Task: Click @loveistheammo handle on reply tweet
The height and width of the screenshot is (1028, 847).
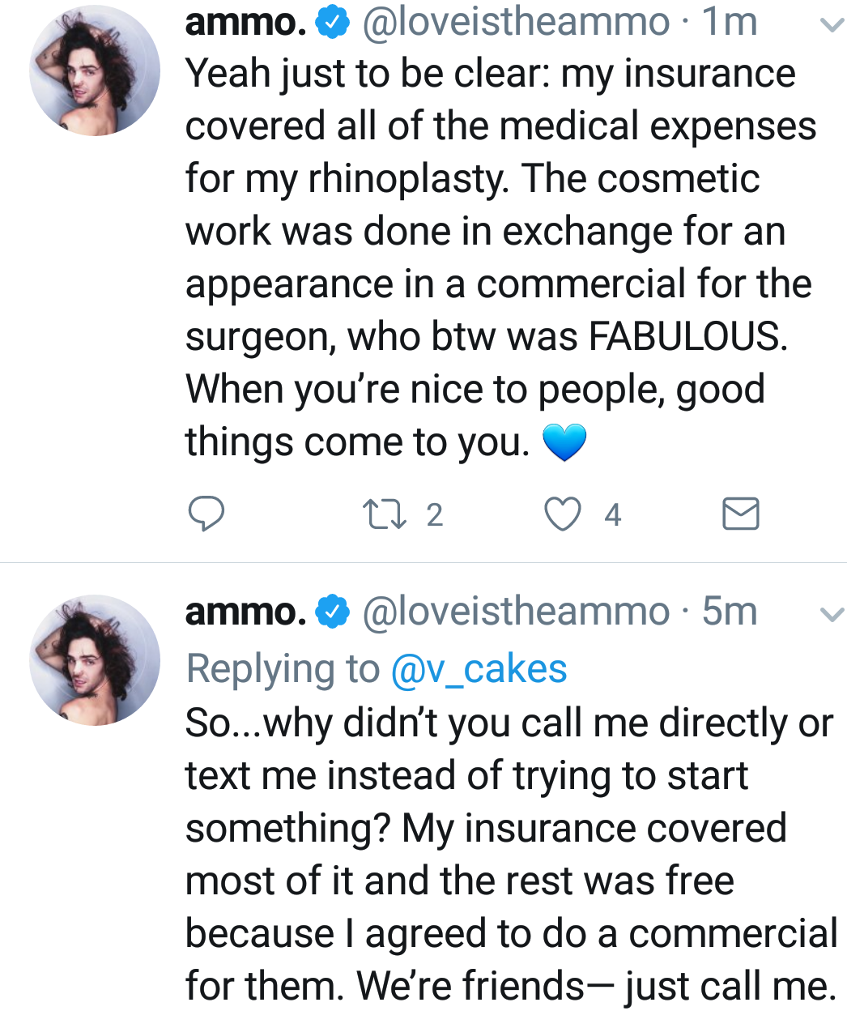Action: (x=516, y=612)
